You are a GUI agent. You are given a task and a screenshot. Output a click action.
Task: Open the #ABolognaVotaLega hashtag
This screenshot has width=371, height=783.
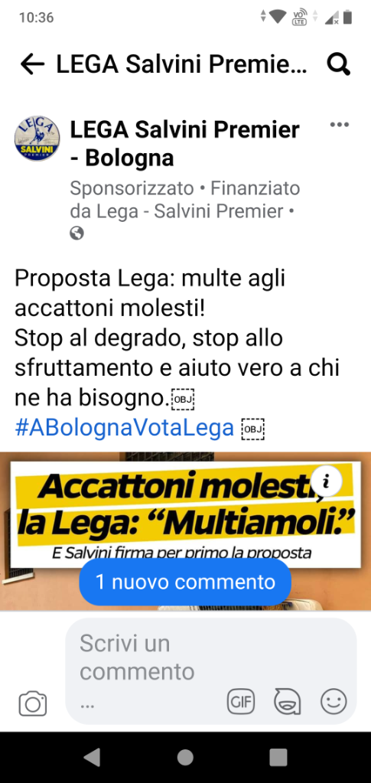click(125, 428)
